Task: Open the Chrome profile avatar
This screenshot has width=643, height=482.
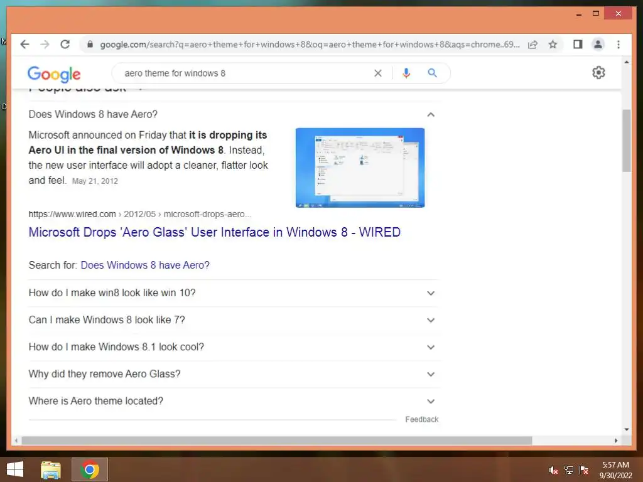Action: point(598,45)
